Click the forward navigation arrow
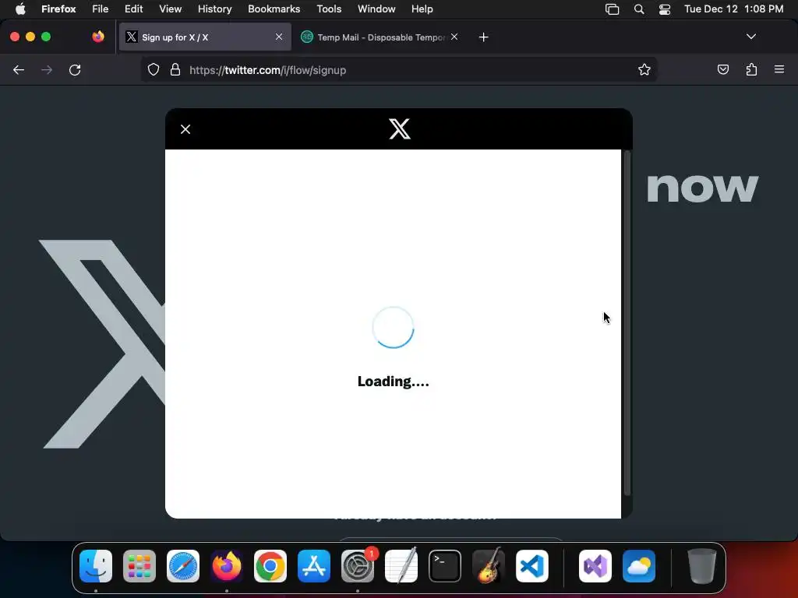 pos(47,70)
